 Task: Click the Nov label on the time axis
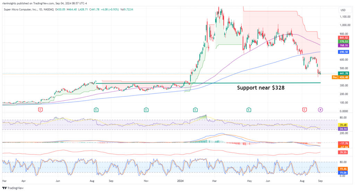tap(146, 181)
